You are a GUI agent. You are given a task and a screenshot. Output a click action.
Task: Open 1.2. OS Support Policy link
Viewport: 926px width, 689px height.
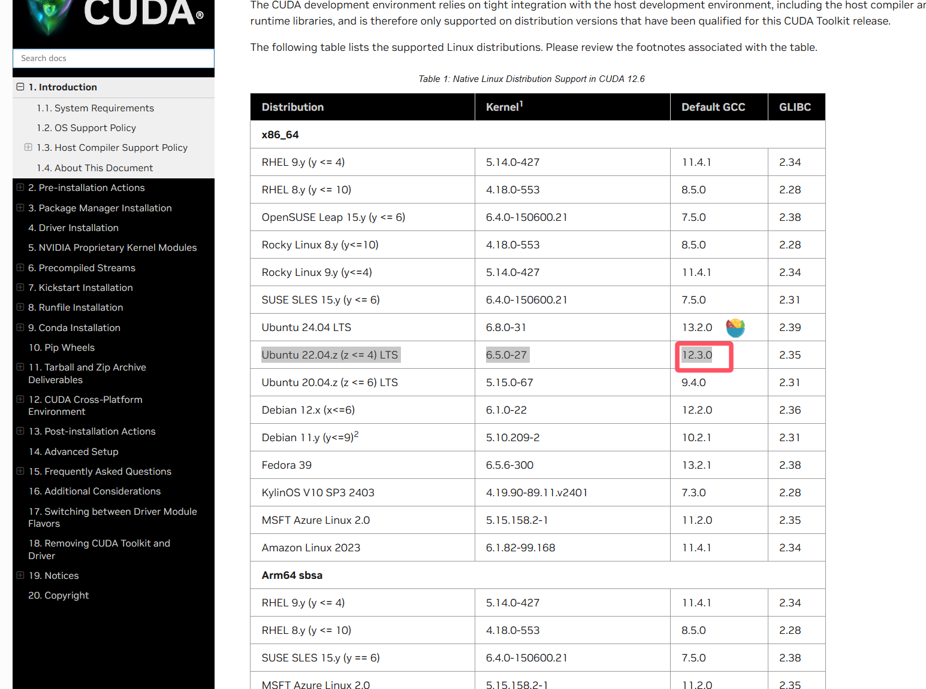86,128
